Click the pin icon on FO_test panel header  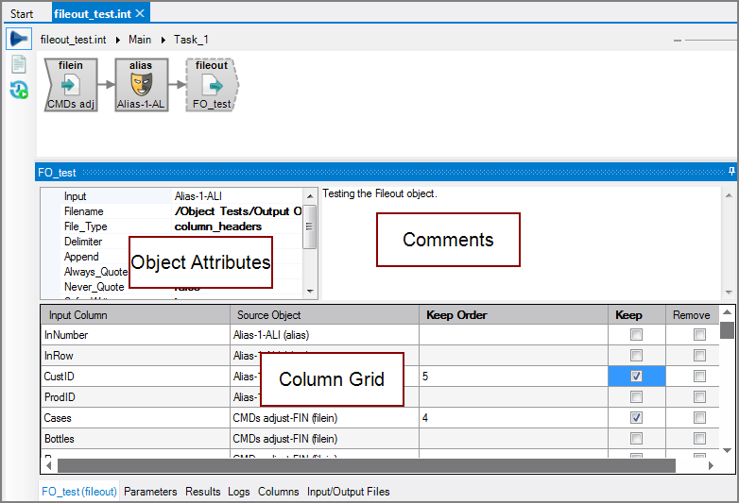tap(730, 173)
